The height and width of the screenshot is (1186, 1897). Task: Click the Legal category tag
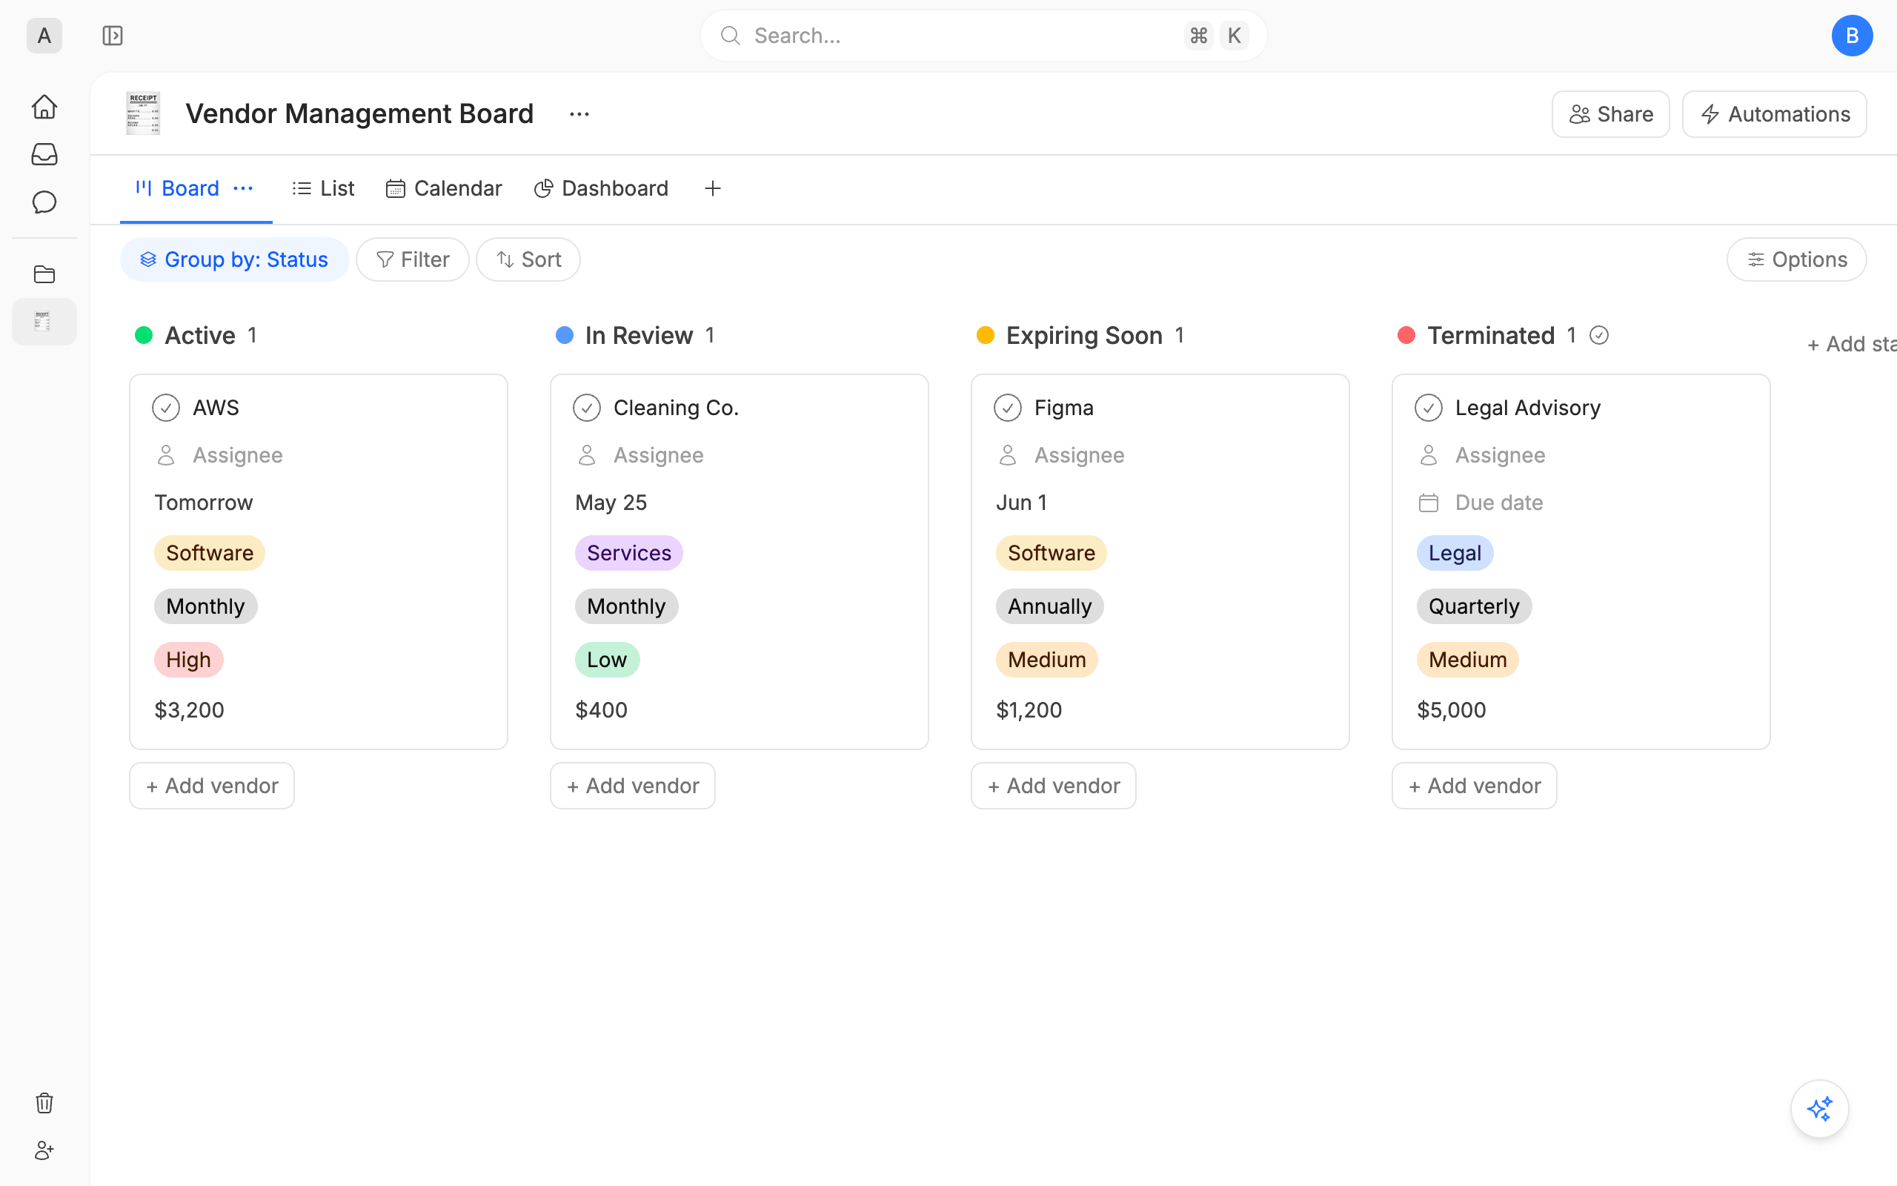1455,553
